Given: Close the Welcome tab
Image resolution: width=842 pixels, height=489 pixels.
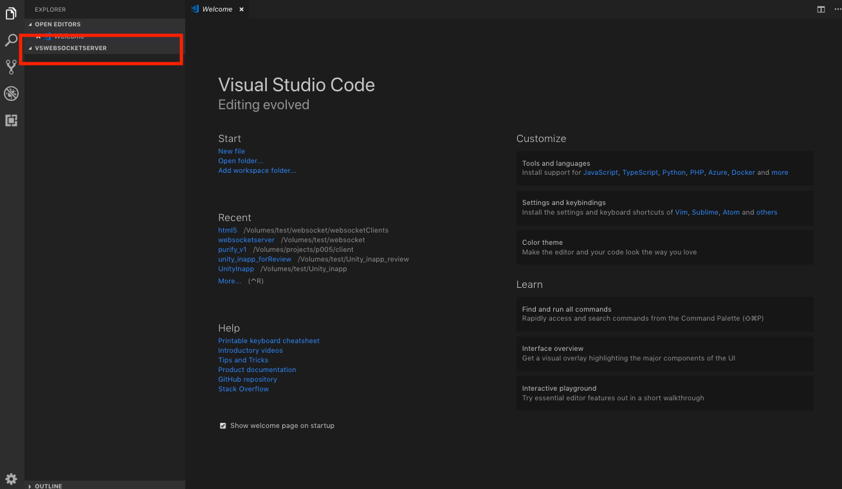Looking at the screenshot, I should pyautogui.click(x=242, y=10).
